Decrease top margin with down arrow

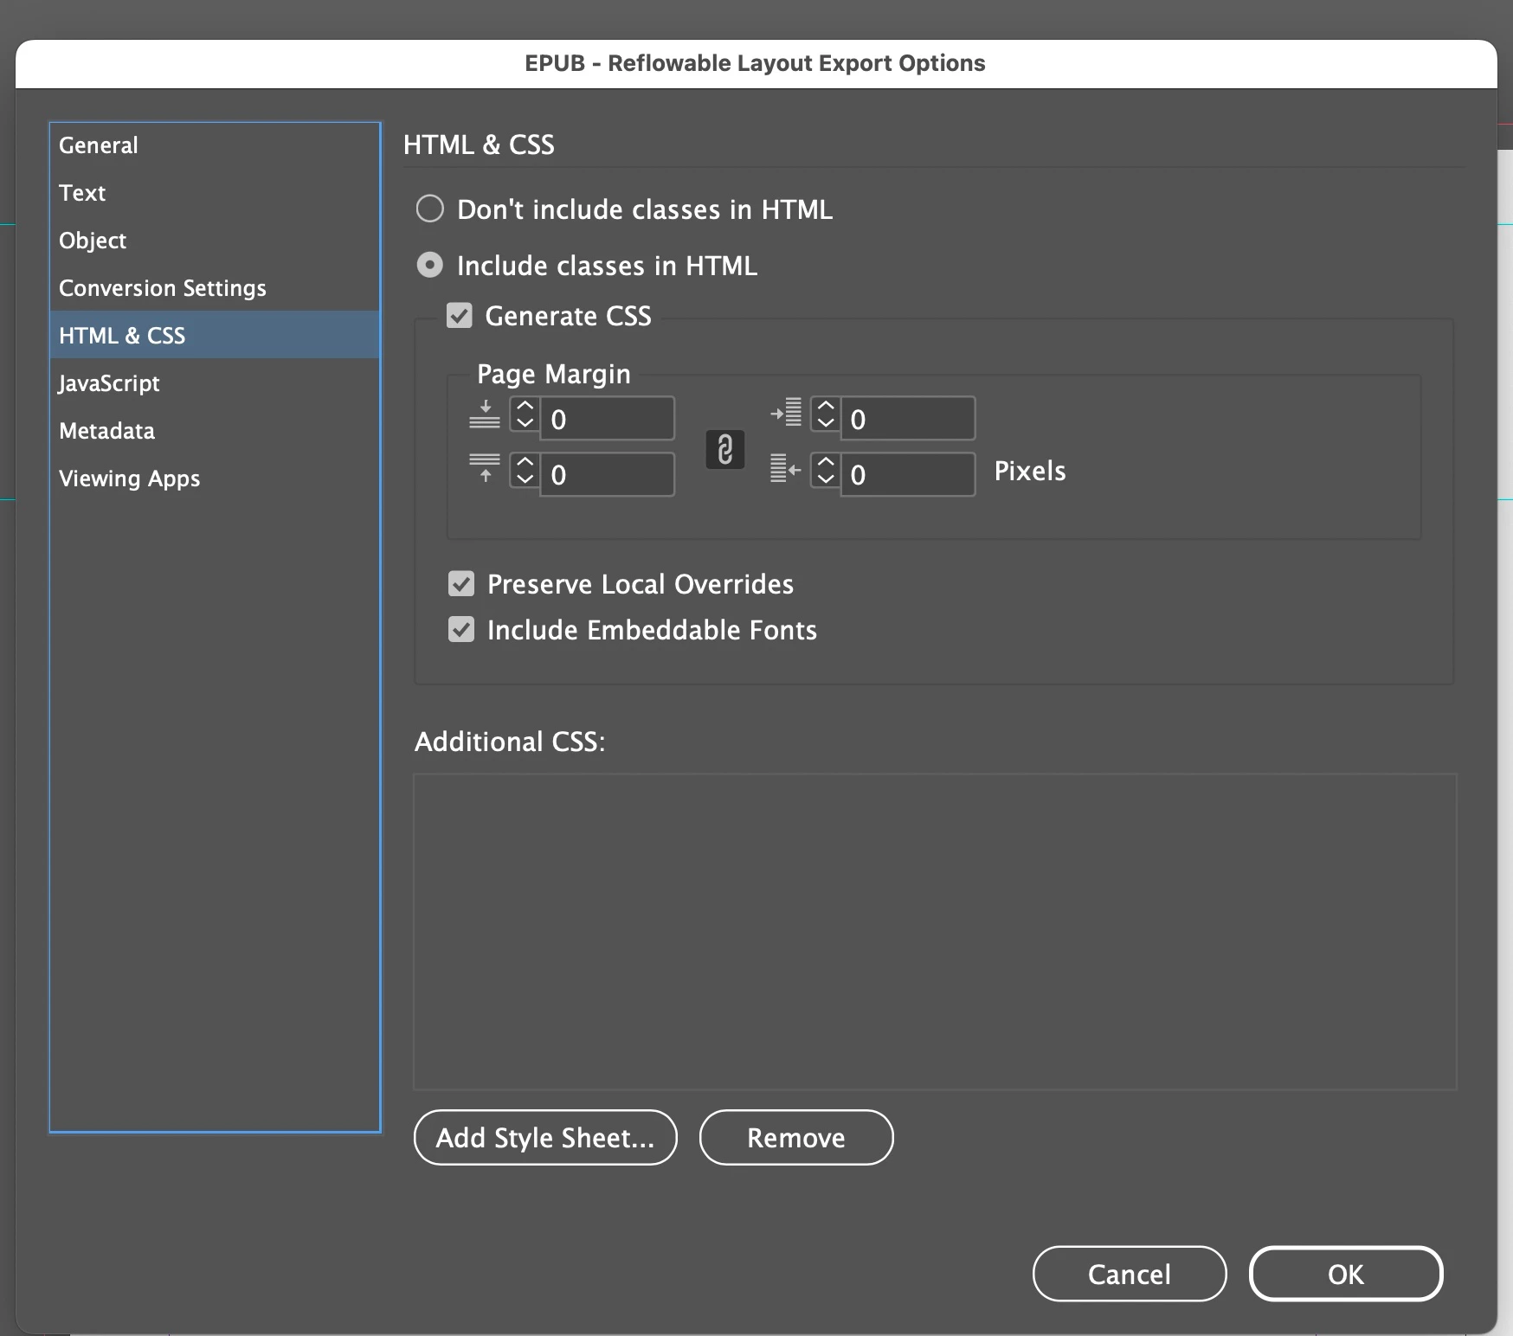click(x=525, y=423)
